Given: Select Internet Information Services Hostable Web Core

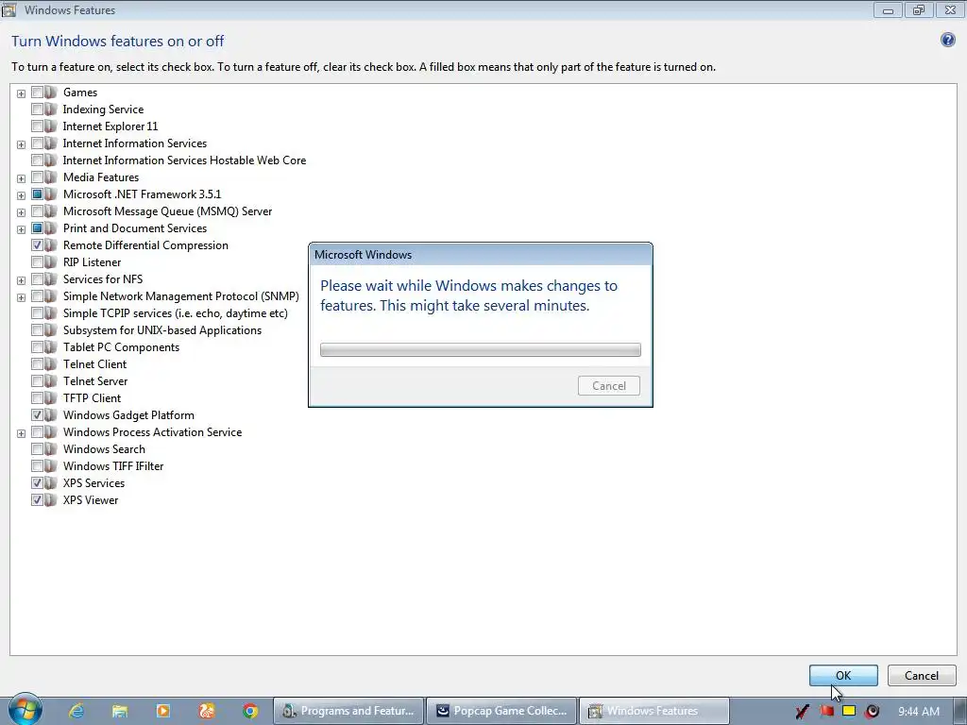Looking at the screenshot, I should (x=184, y=160).
